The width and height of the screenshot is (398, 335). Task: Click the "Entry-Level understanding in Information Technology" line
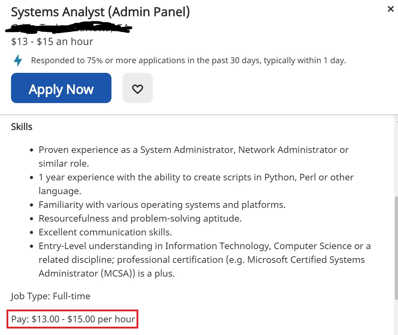pos(204,246)
